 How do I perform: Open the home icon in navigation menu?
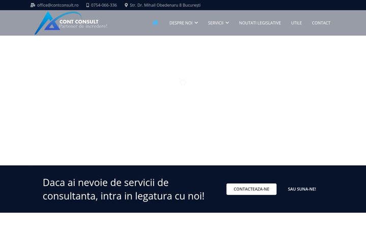point(155,23)
